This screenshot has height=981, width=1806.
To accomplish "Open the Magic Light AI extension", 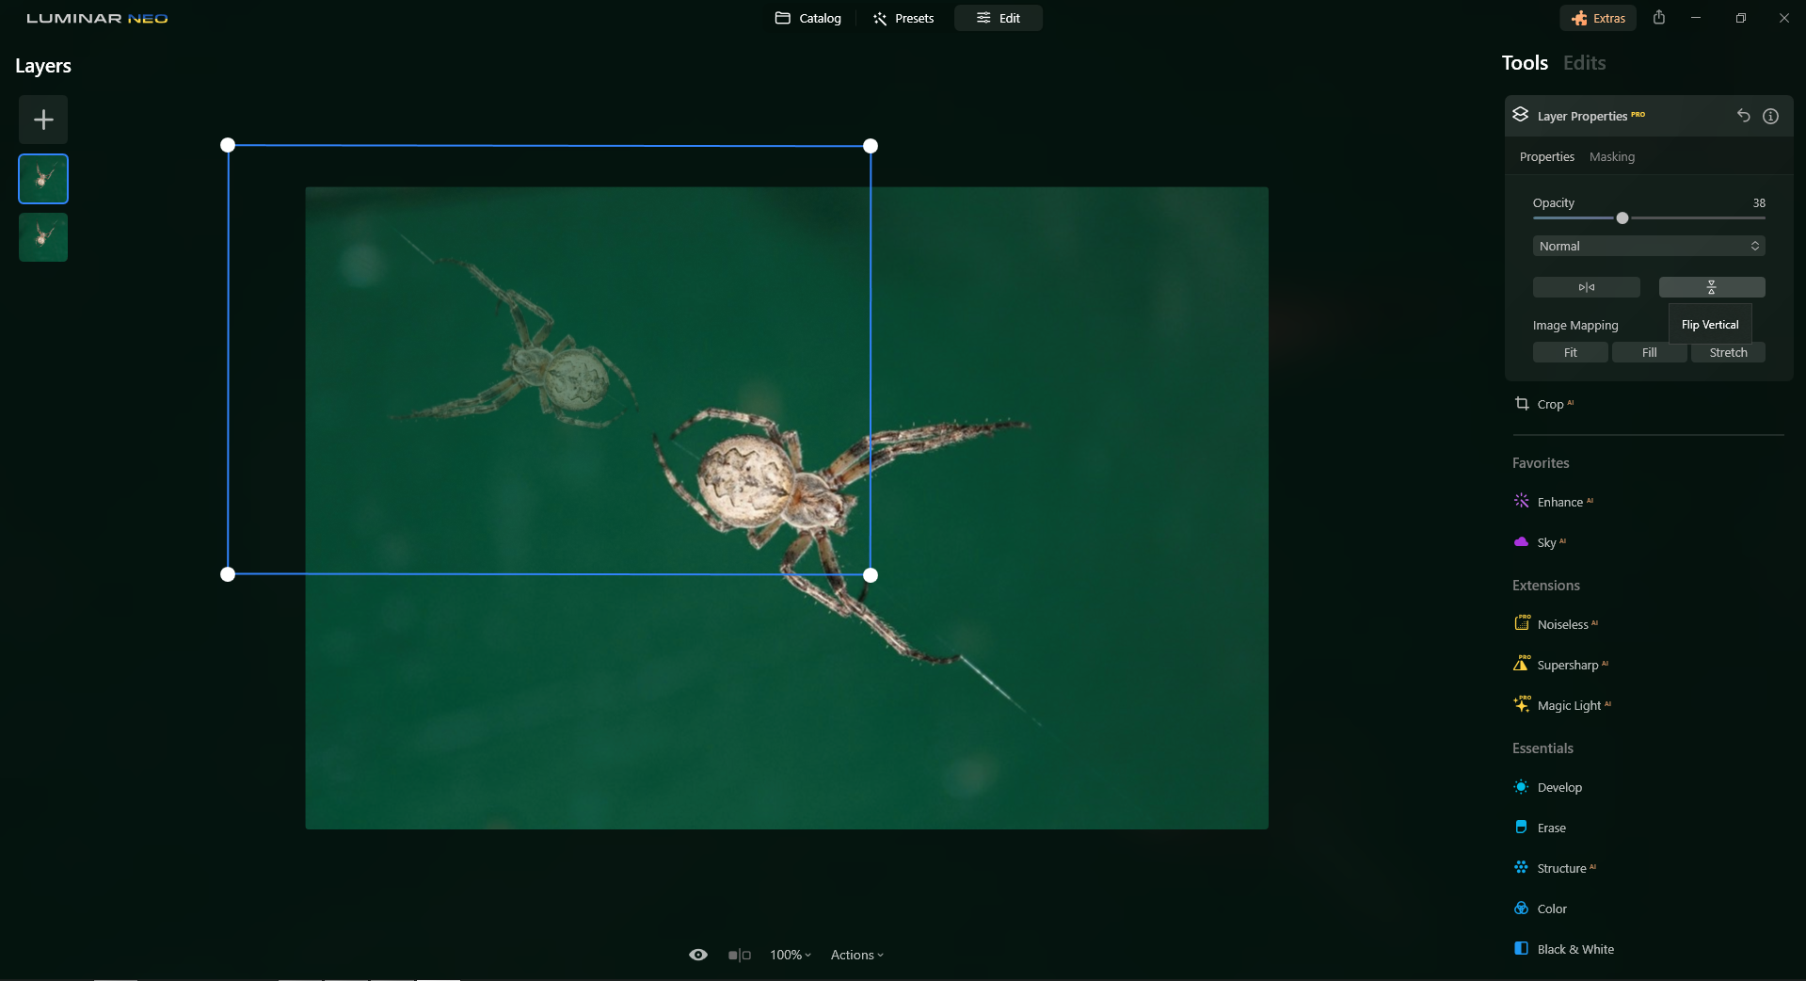I will click(1563, 705).
